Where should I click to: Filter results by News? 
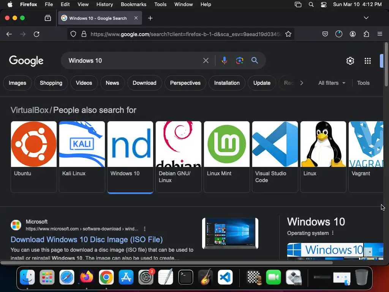(x=112, y=83)
